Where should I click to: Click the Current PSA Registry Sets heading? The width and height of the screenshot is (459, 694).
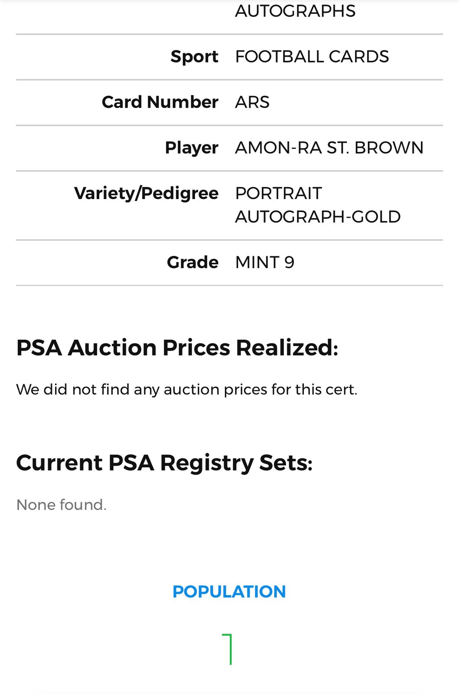(164, 463)
